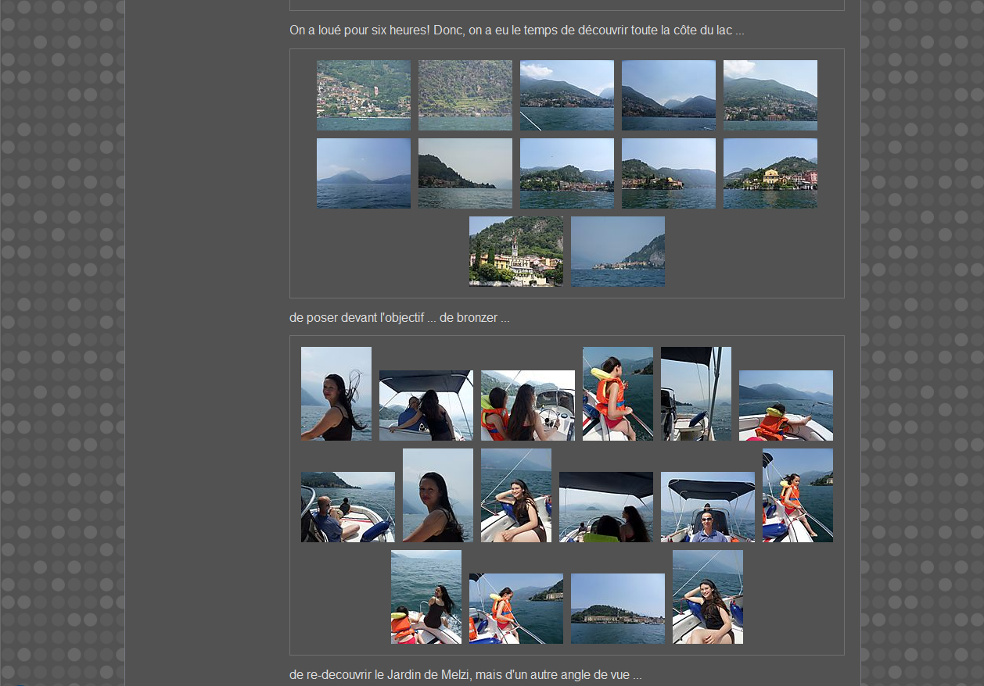
Task: Open the lake photo with diagonal white rope
Action: (x=566, y=95)
